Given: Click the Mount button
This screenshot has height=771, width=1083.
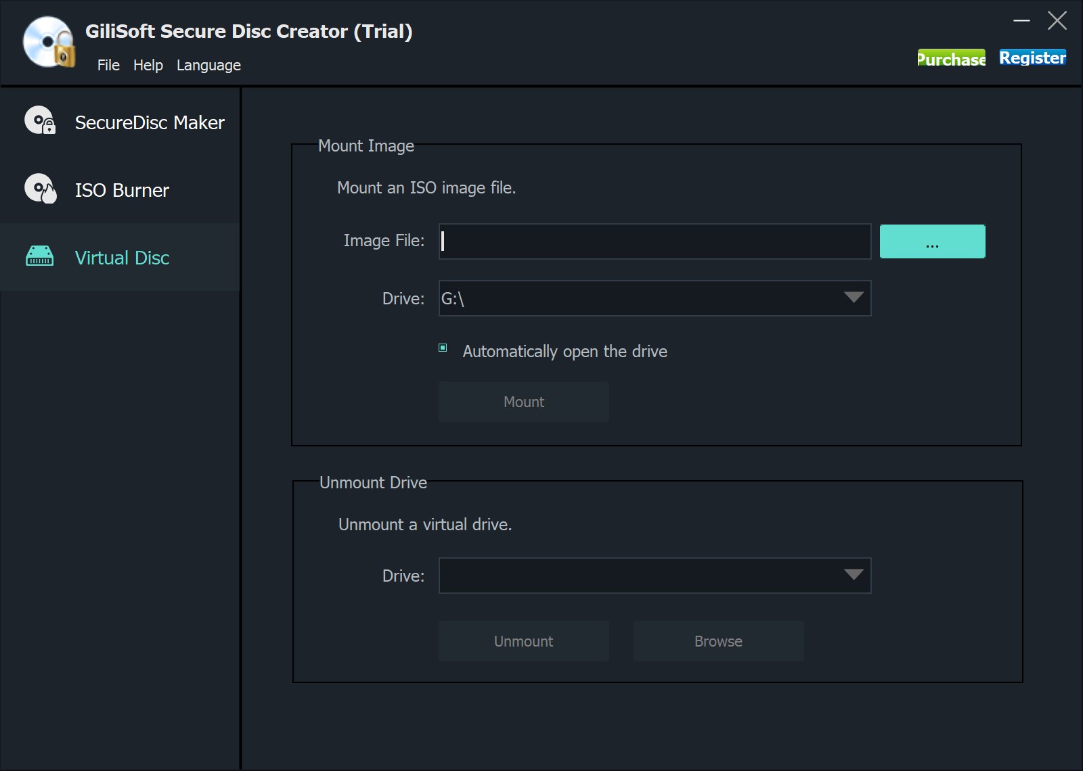Looking at the screenshot, I should pos(524,402).
